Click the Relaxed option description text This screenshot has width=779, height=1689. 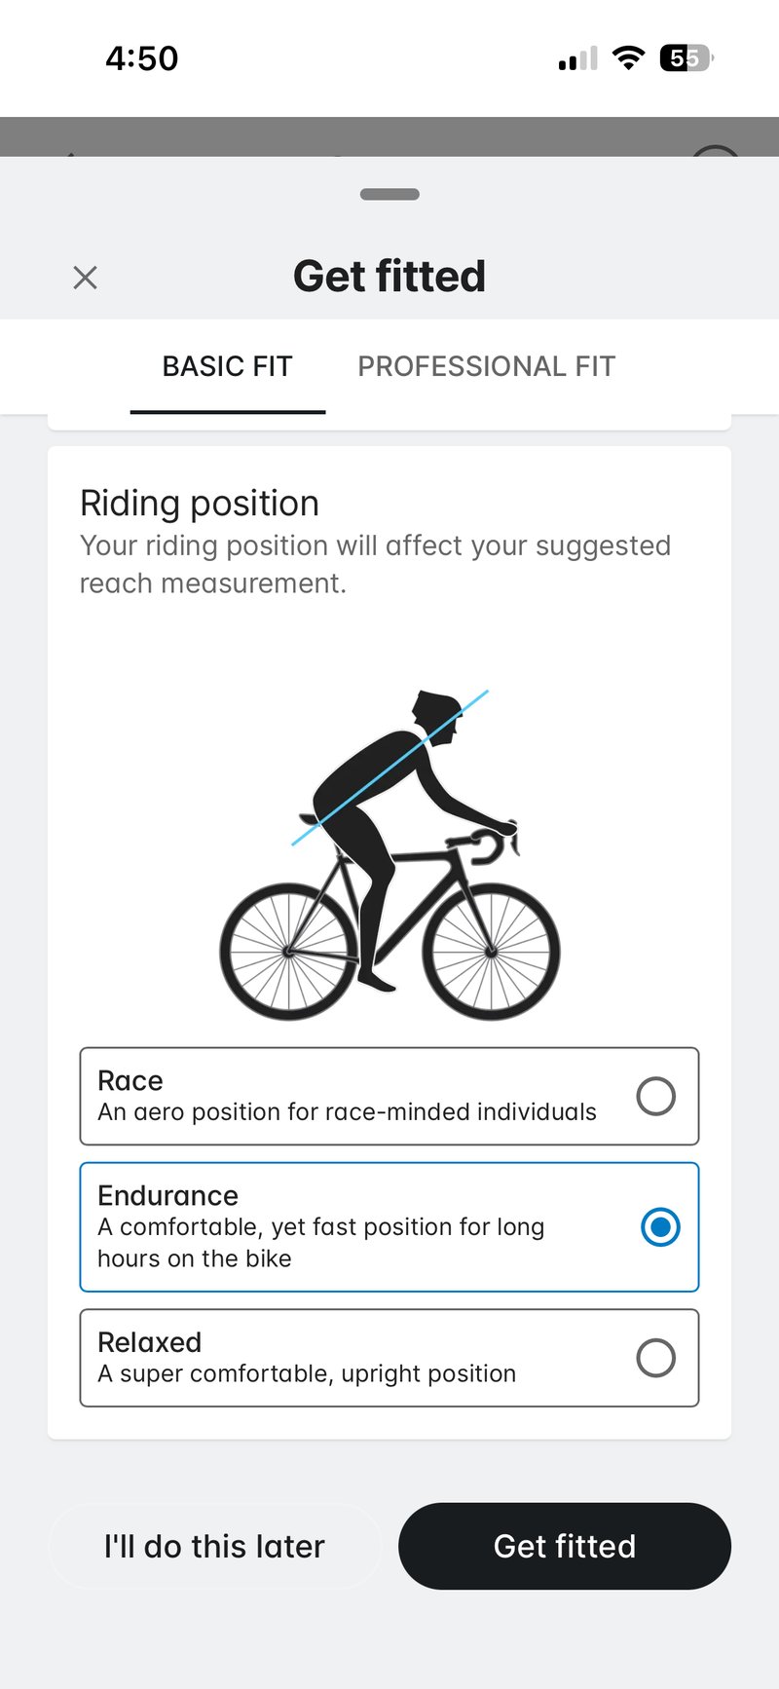(x=307, y=1373)
